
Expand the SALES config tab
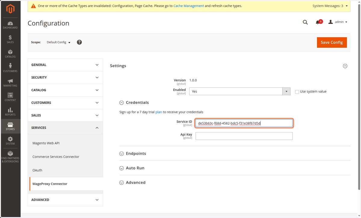tap(65, 115)
